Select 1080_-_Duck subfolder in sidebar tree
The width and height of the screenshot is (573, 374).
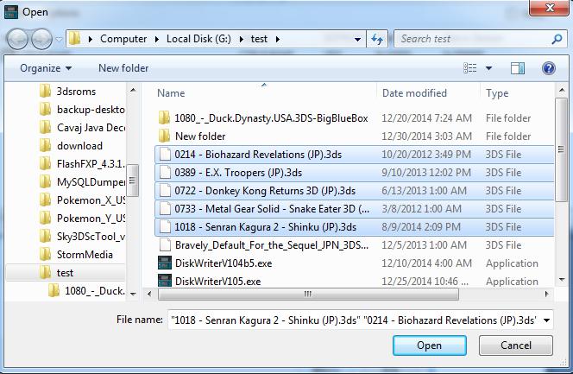click(x=86, y=290)
